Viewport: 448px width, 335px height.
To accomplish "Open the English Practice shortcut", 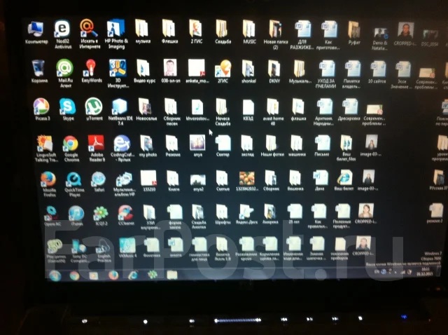I will coord(104,250).
